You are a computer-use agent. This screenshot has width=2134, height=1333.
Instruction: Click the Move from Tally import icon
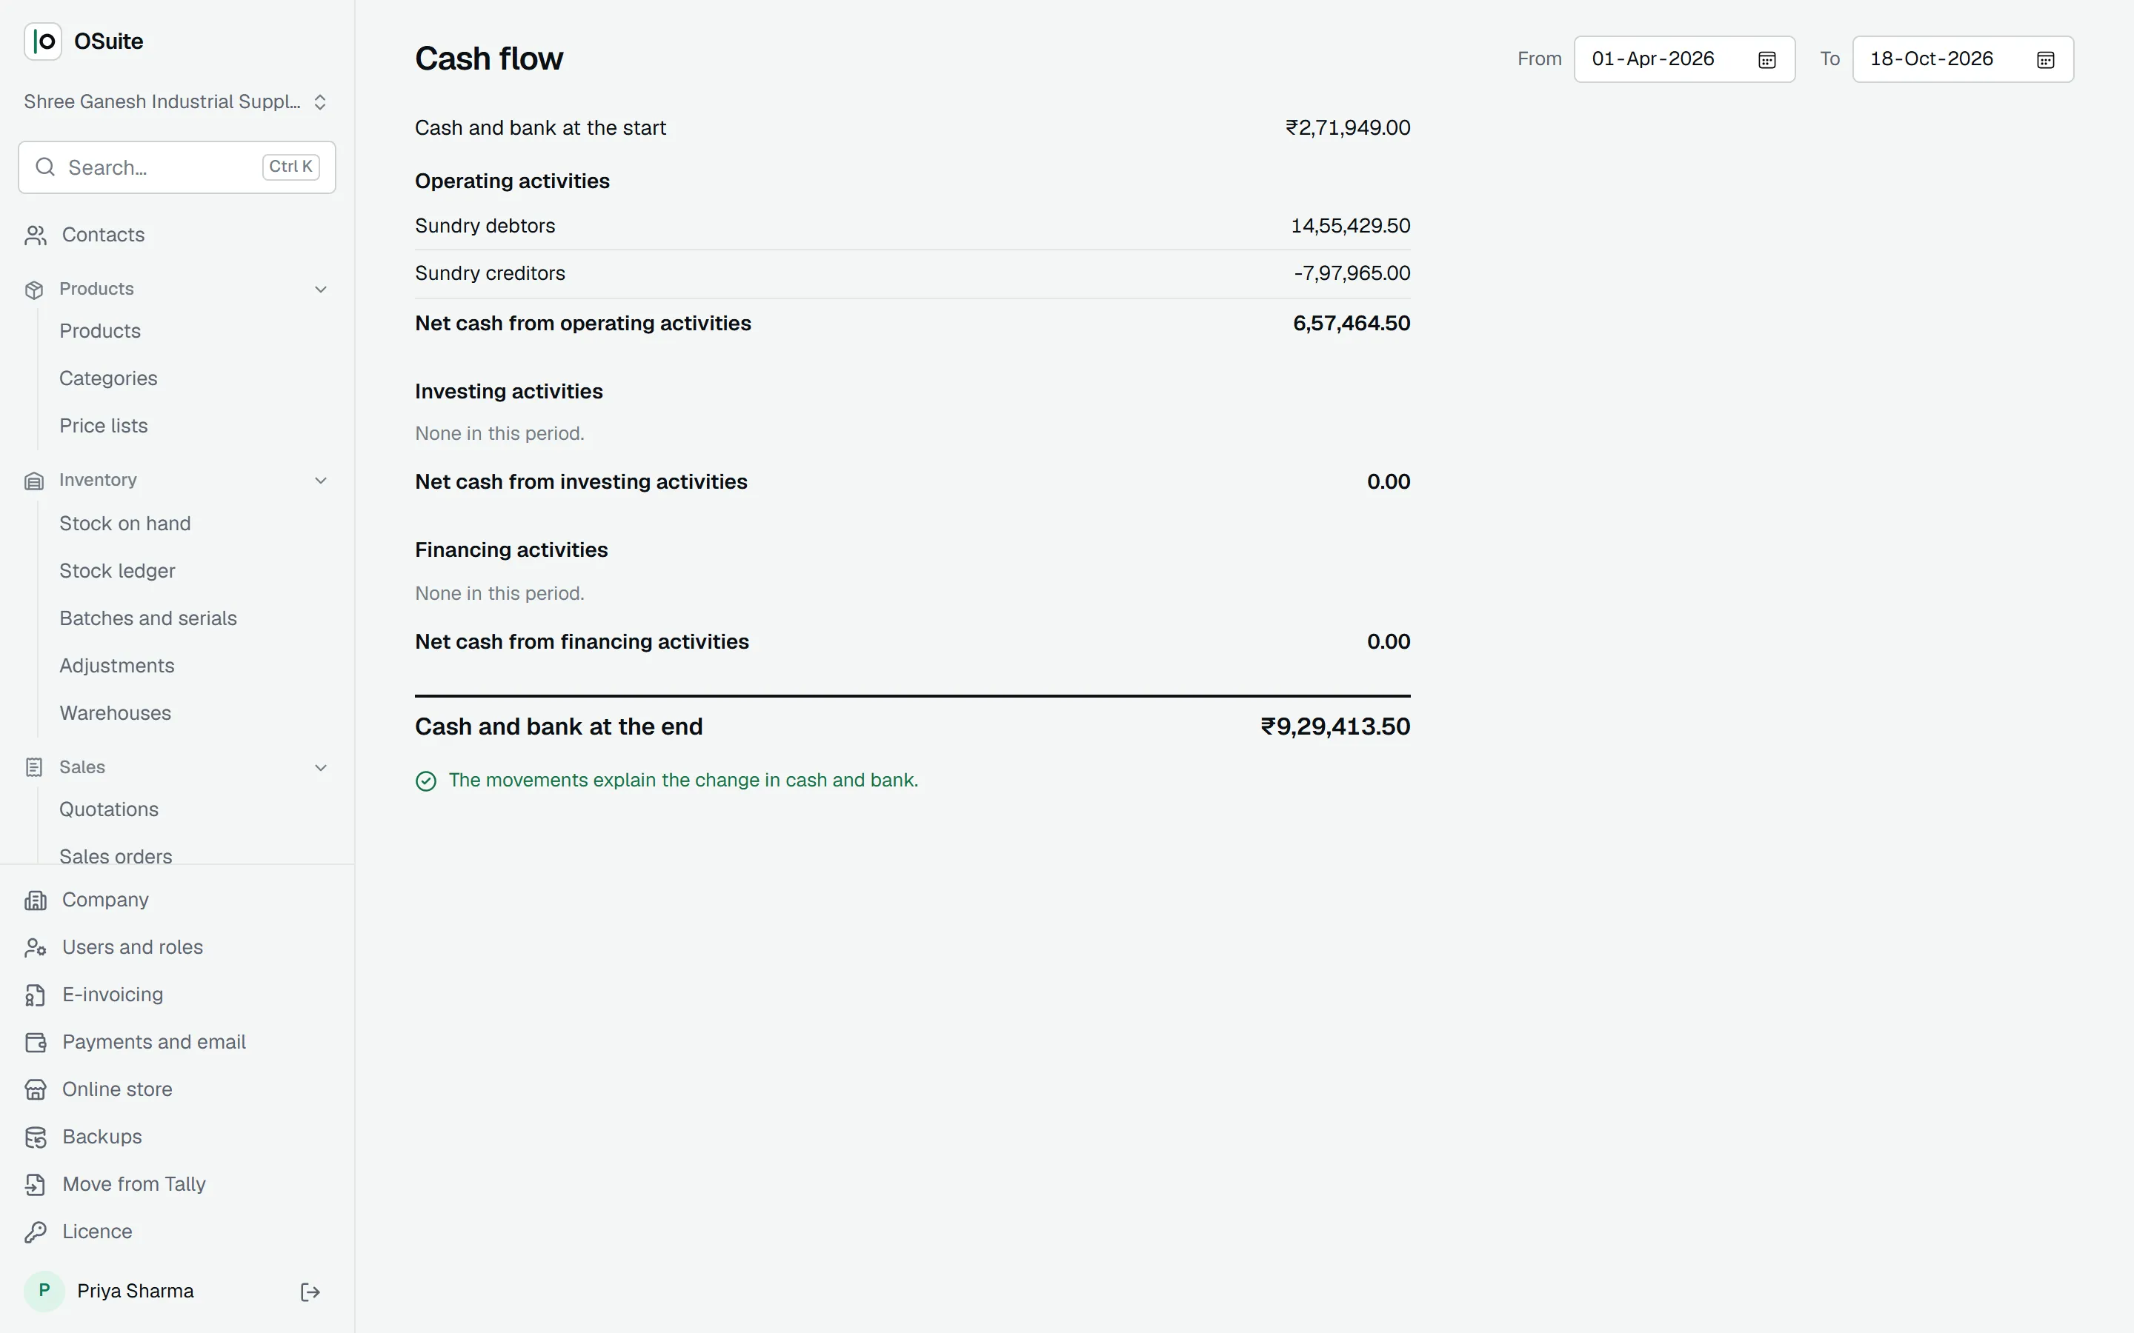pos(36,1186)
